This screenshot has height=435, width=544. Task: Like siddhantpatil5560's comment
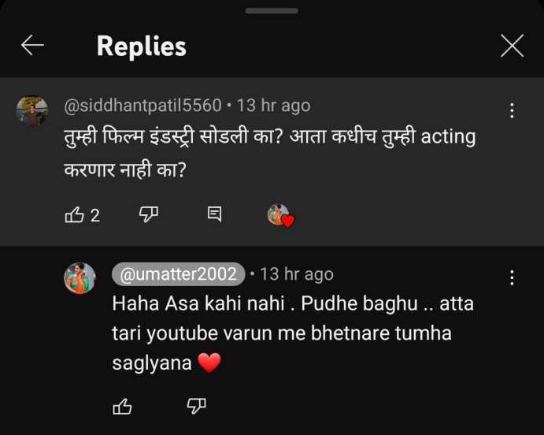point(74,214)
